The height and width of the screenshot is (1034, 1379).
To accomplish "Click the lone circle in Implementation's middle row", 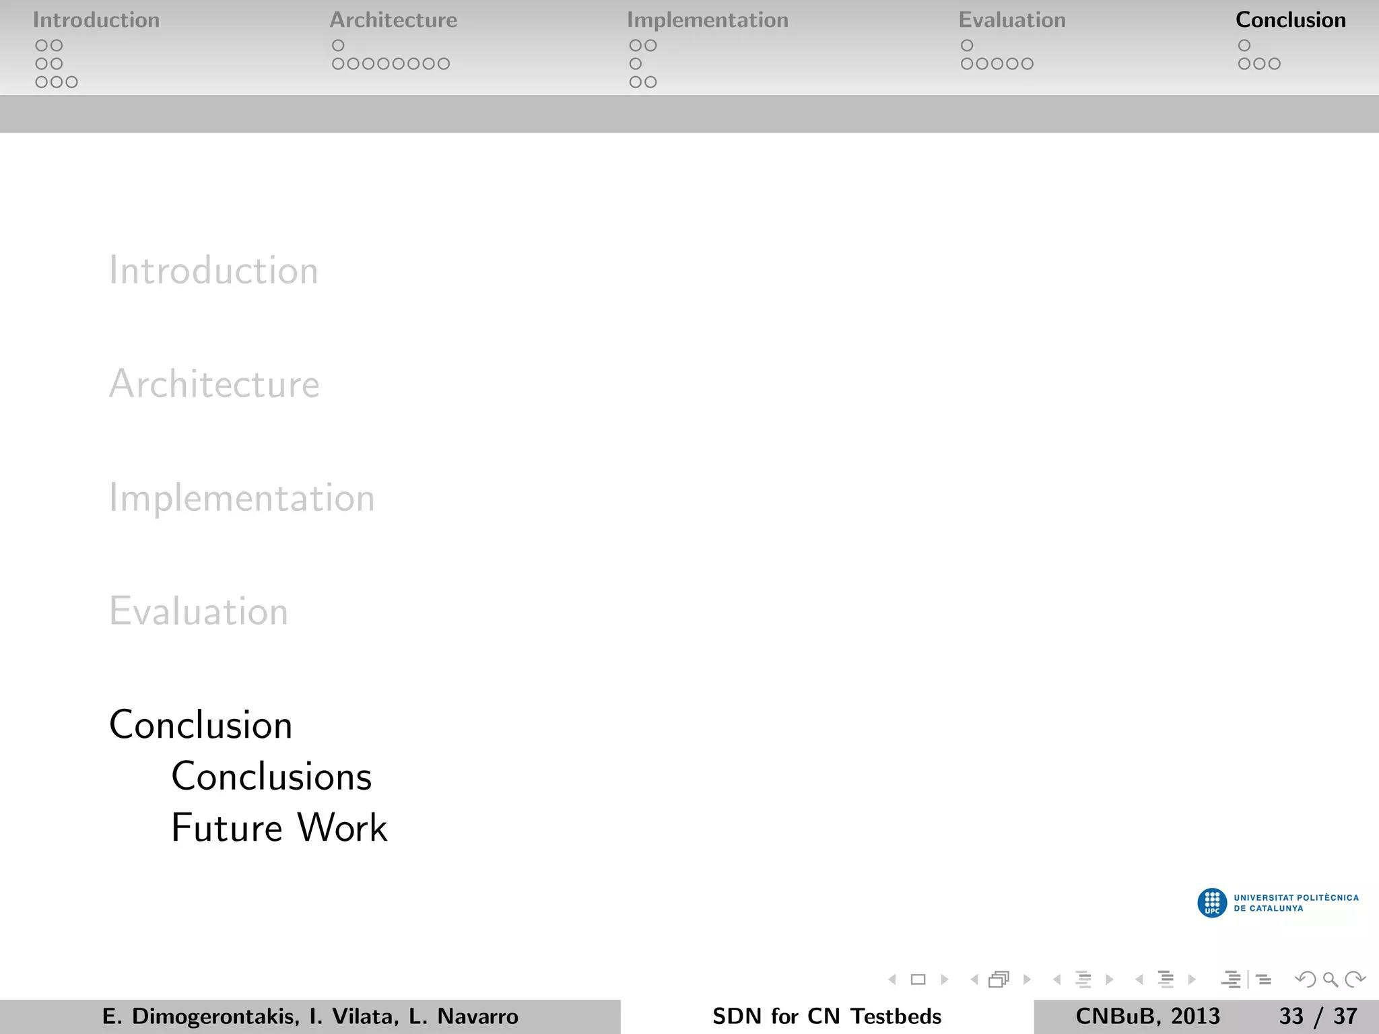I will (636, 64).
